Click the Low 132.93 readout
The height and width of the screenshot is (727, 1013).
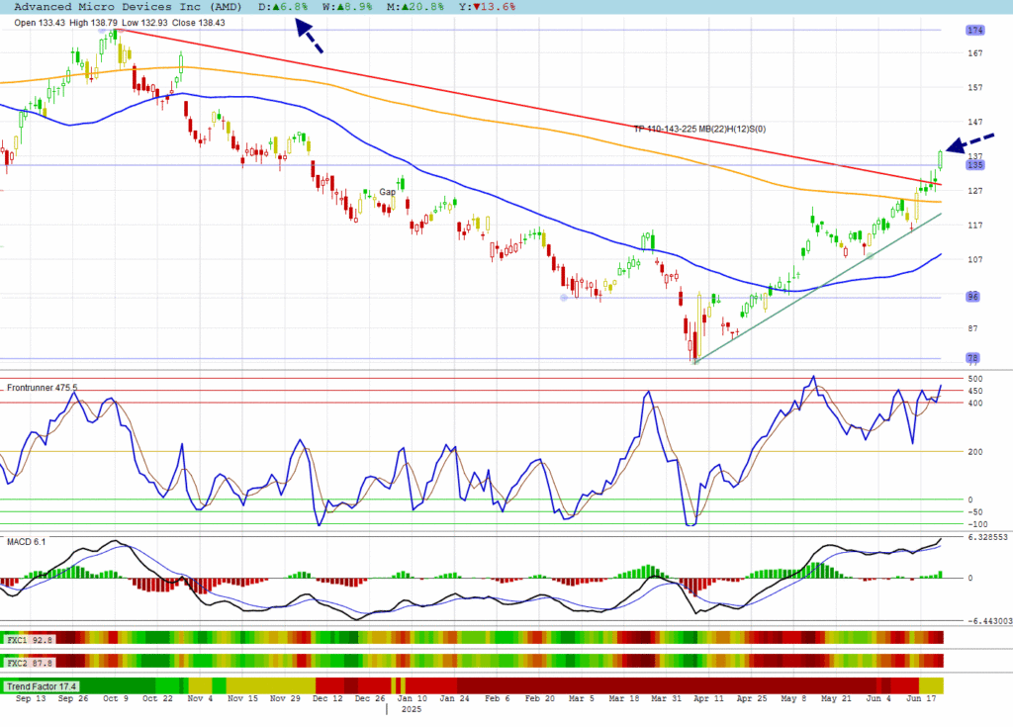pyautogui.click(x=144, y=23)
